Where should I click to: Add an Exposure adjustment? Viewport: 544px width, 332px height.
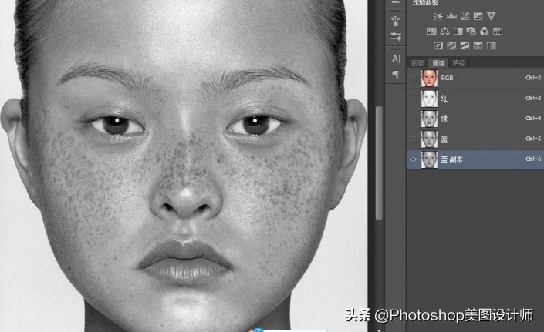coord(478,16)
